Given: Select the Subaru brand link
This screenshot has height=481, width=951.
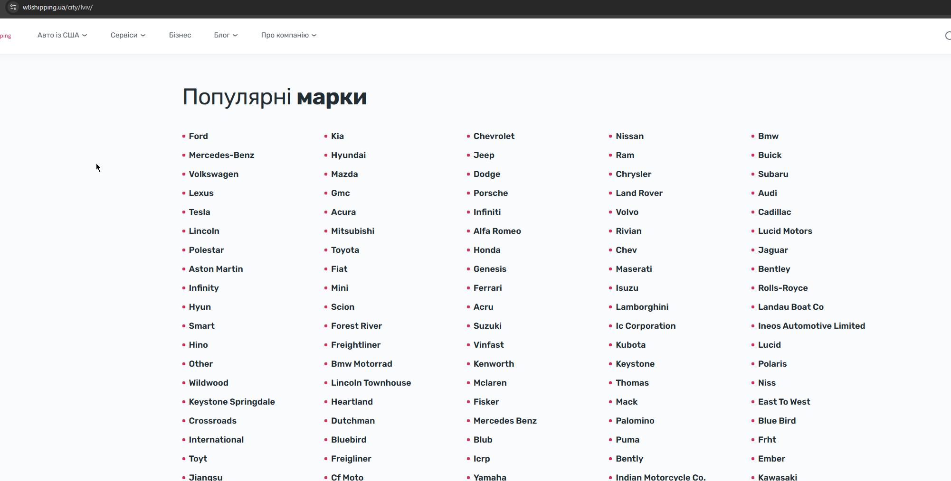Looking at the screenshot, I should [773, 174].
